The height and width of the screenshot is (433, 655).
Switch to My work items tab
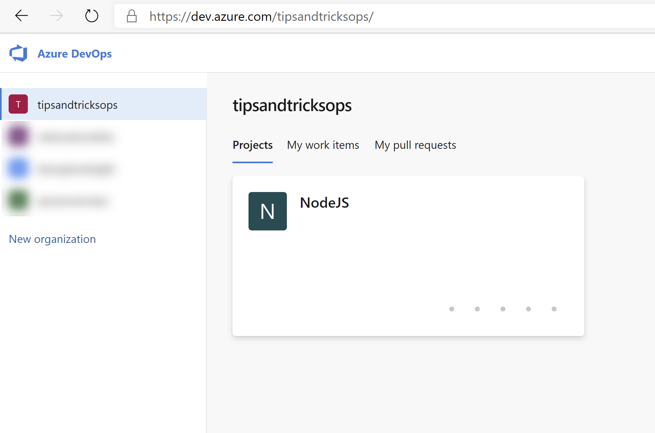[x=323, y=145]
